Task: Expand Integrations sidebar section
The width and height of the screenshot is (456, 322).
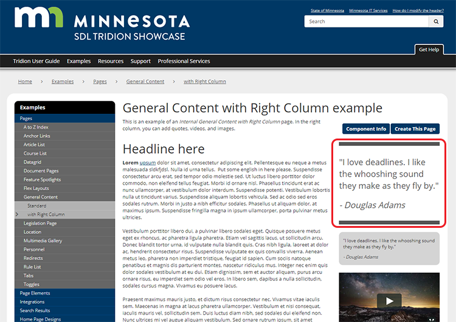Action: pos(65,302)
